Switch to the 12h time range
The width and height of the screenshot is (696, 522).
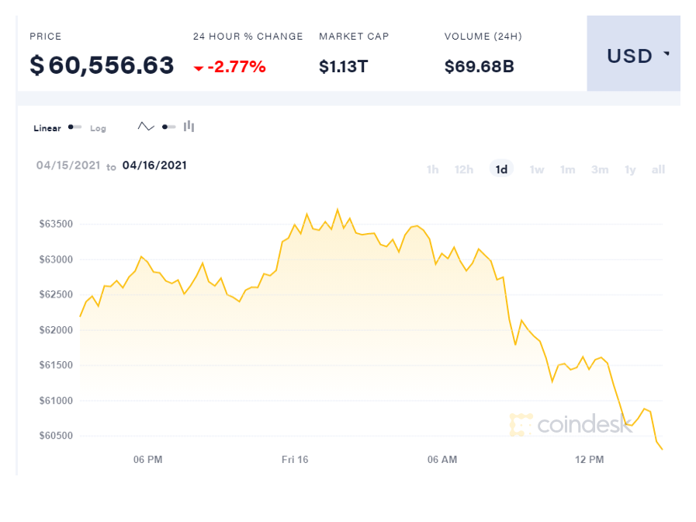point(464,169)
